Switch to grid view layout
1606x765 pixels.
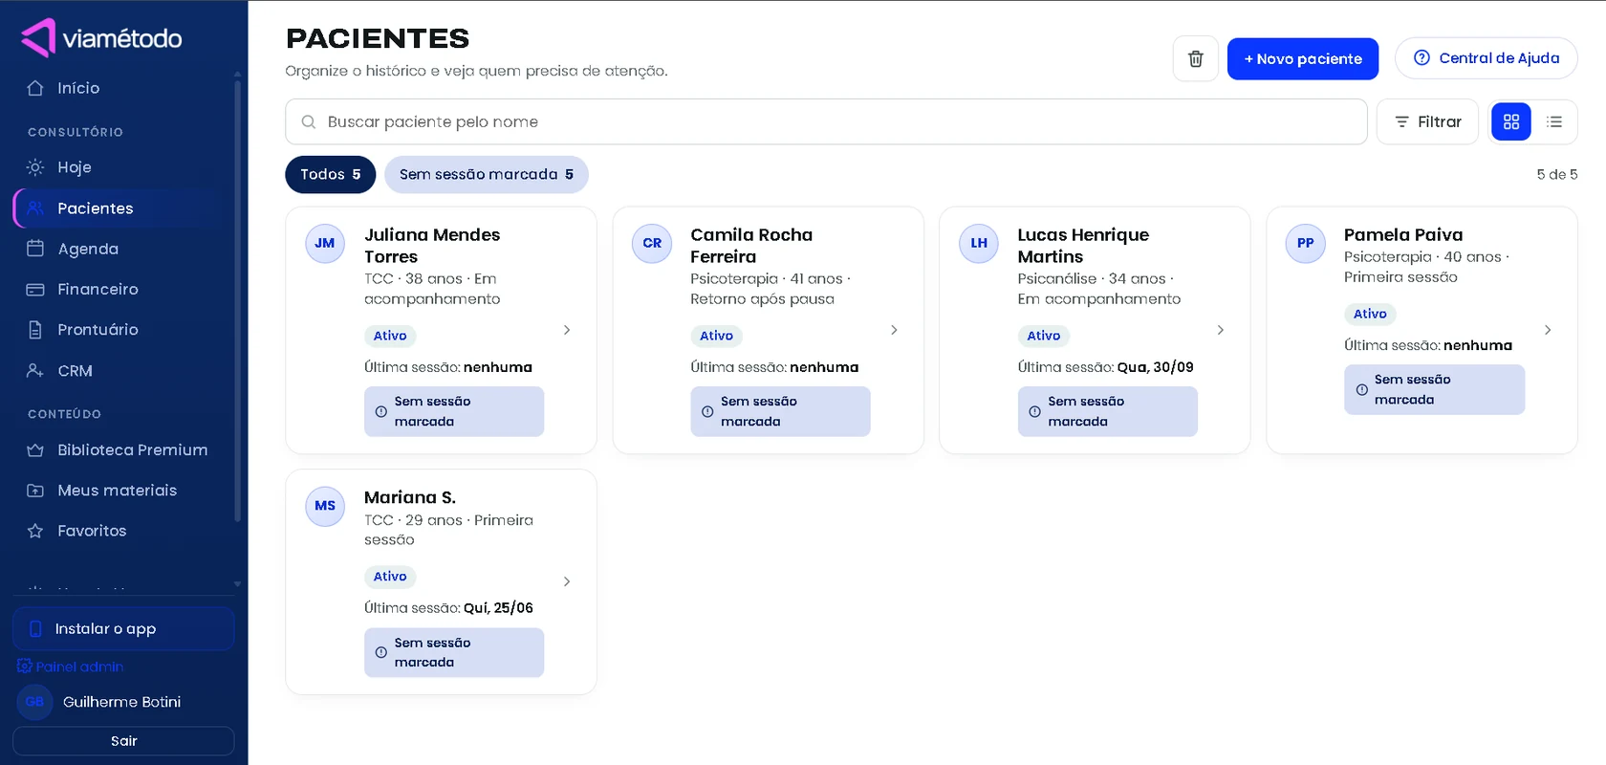(1511, 121)
